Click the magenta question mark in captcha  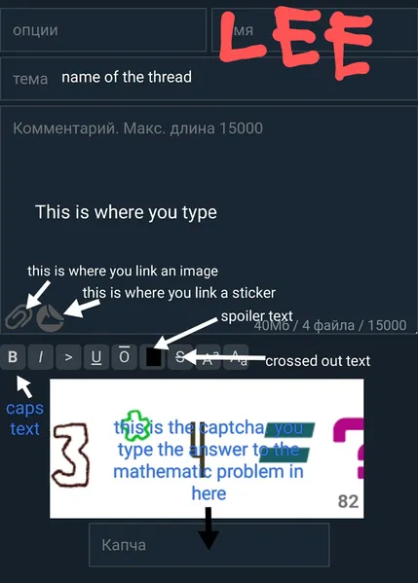click(349, 448)
